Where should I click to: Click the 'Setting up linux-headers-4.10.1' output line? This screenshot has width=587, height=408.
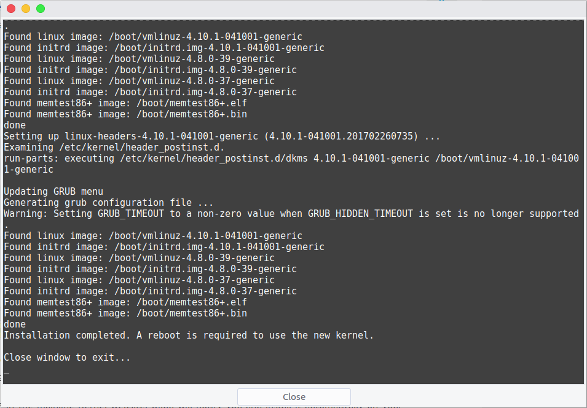tap(222, 136)
